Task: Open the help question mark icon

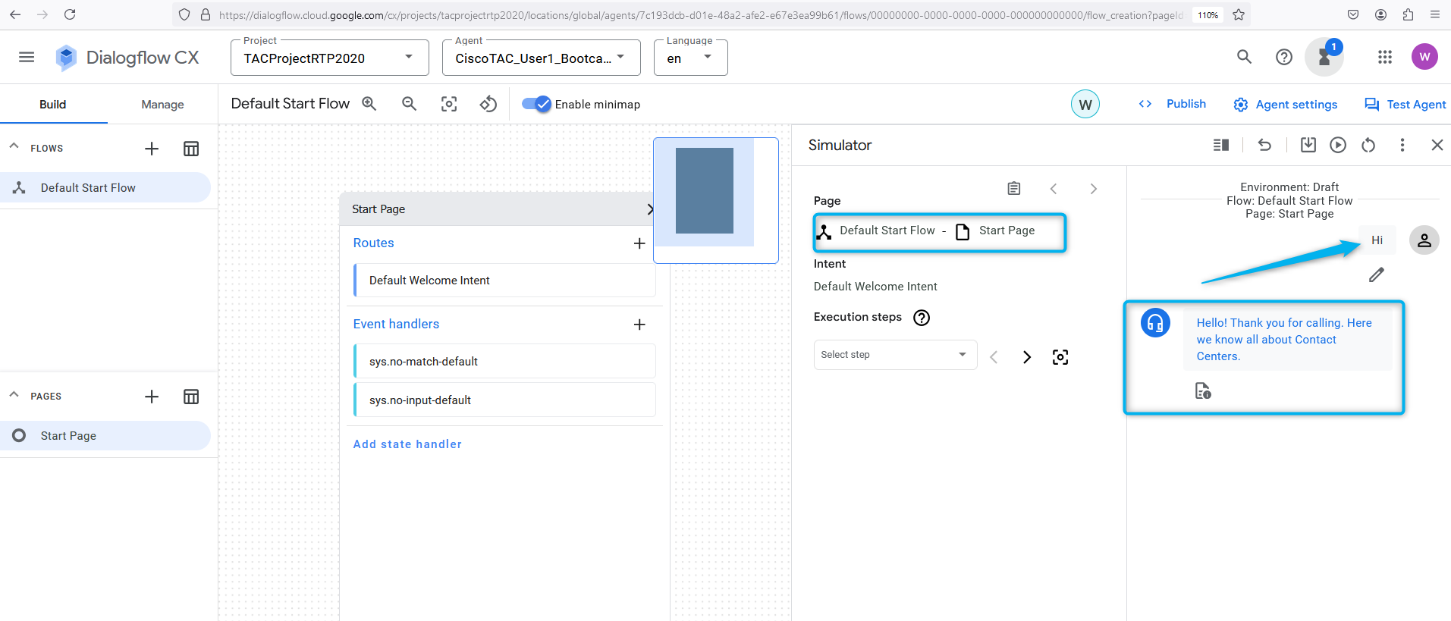Action: (x=1283, y=57)
